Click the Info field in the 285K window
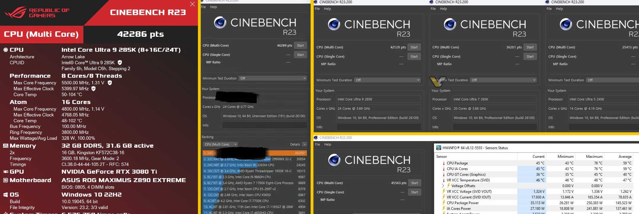The image size is (639, 214). point(379,127)
